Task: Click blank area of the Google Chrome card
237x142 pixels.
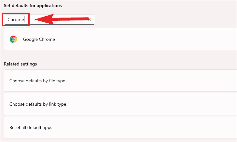Action: click(144, 39)
